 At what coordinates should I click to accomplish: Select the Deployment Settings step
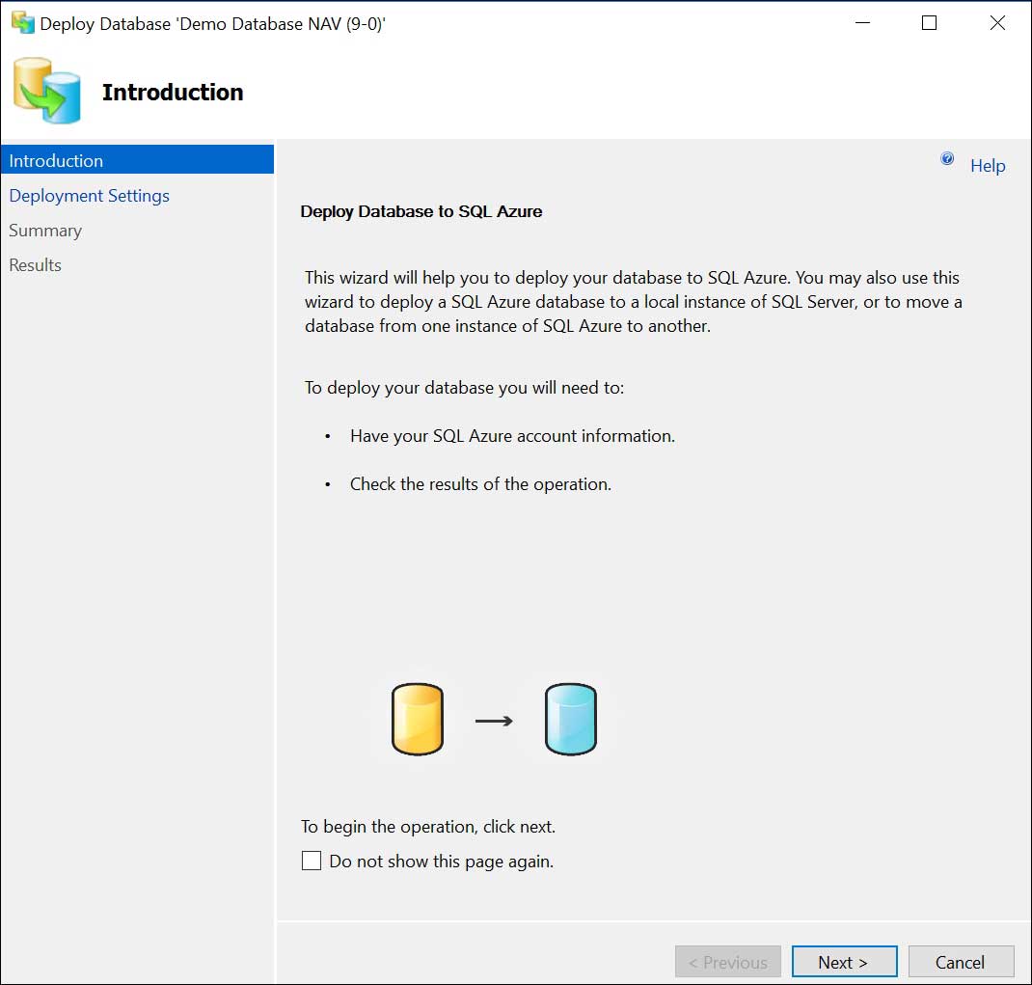click(89, 195)
